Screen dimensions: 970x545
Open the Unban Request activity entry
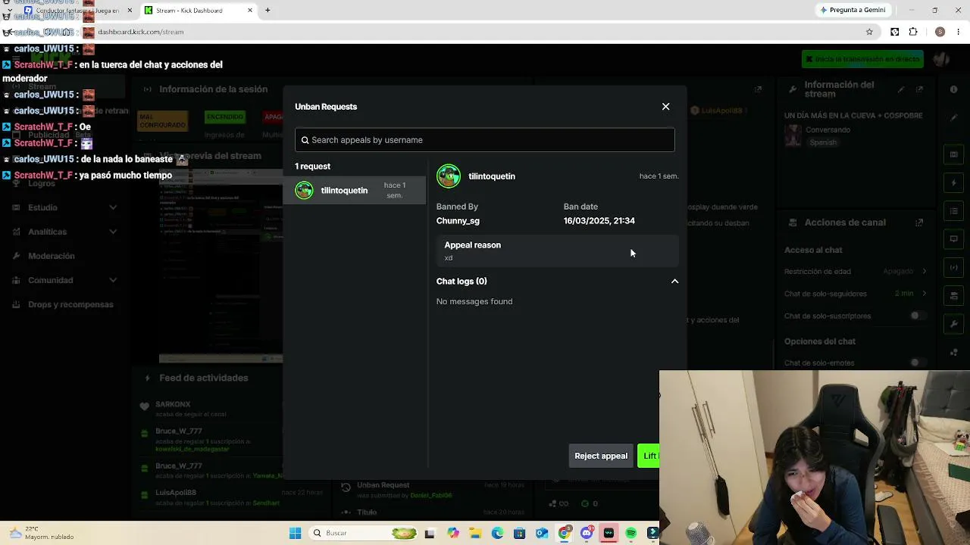tap(431, 490)
